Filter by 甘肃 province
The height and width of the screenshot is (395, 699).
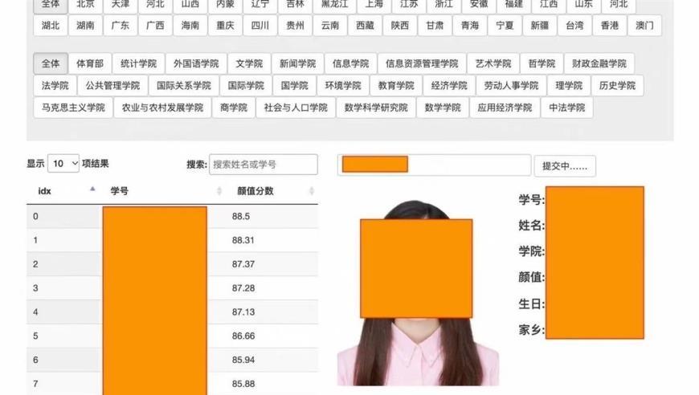click(435, 26)
